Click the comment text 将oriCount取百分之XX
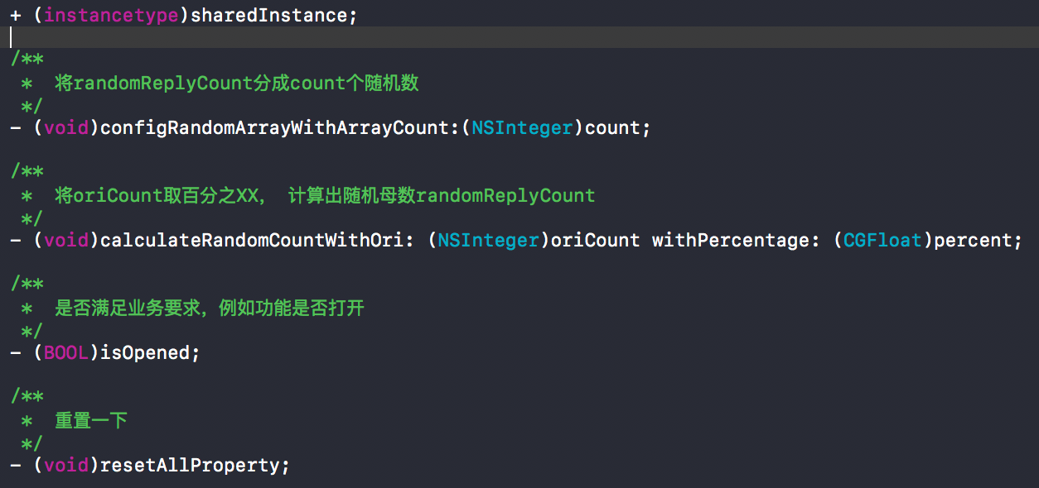 click(x=157, y=196)
